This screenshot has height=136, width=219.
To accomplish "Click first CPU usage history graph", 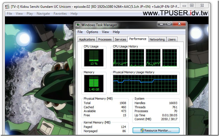I will [120, 58].
